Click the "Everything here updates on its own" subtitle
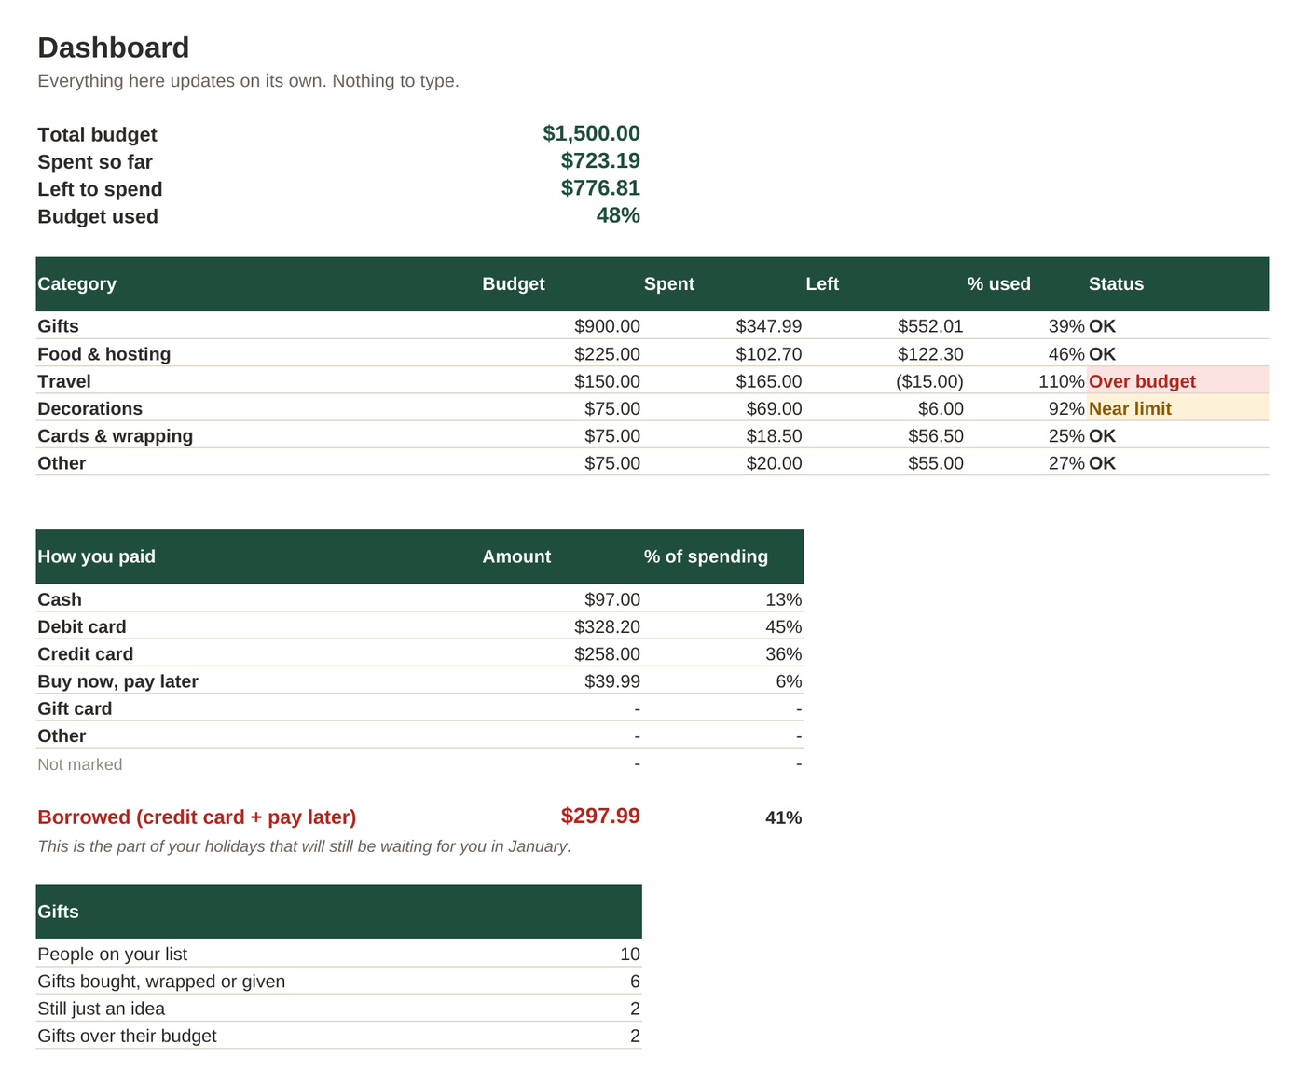The height and width of the screenshot is (1085, 1305). (x=248, y=81)
